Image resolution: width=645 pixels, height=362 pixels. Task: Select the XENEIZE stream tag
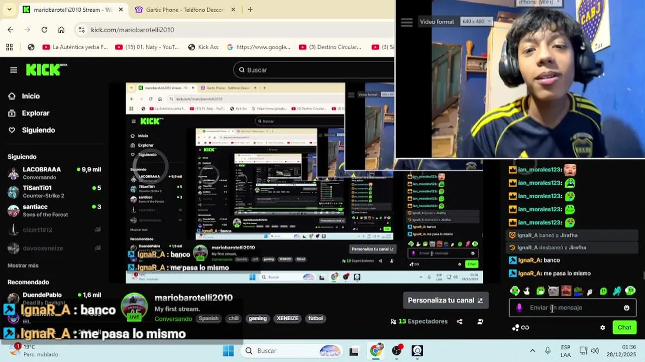287,318
